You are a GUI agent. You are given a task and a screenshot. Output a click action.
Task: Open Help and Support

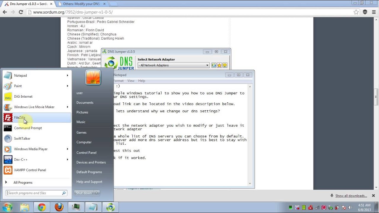[89, 182]
